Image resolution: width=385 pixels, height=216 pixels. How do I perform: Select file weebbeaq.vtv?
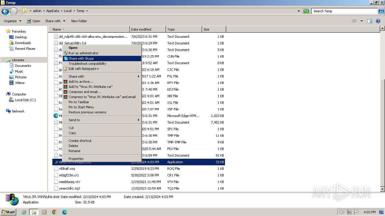tap(69, 182)
